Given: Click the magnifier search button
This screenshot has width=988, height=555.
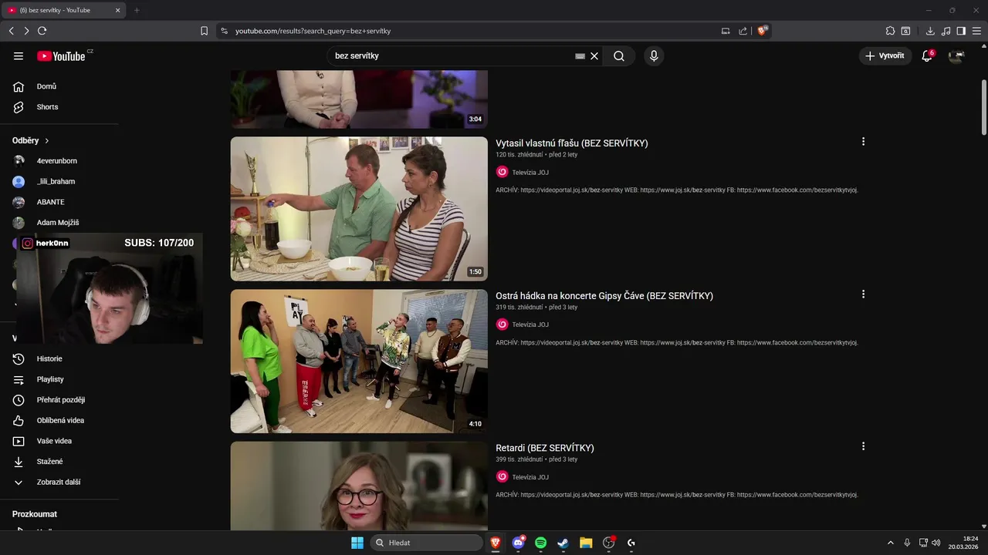Looking at the screenshot, I should (x=619, y=56).
